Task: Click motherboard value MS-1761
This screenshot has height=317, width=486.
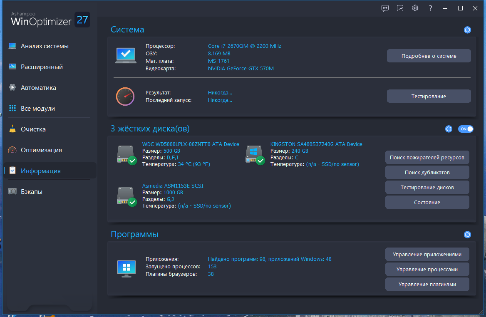Action: 218,61
